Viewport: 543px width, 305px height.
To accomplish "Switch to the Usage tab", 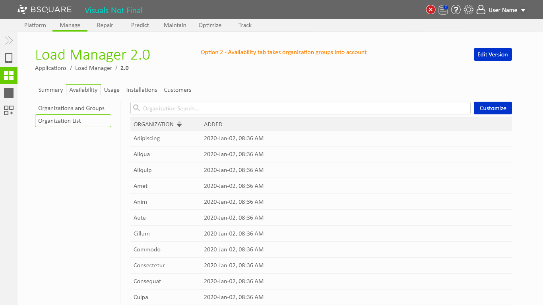I will [x=112, y=90].
